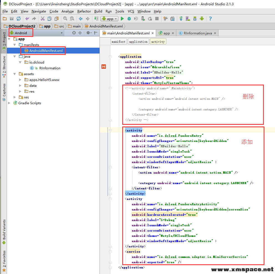Click the Replace toolbar icon
This screenshot has width=275, height=274.
[72, 19]
